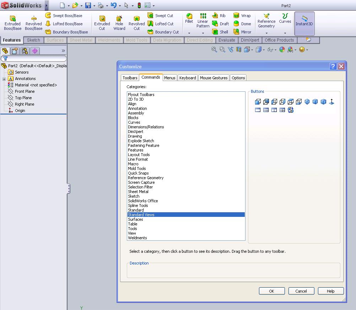Screen dimensions: 356x310
Task: Click the Back view cube button
Action: (x=266, y=102)
